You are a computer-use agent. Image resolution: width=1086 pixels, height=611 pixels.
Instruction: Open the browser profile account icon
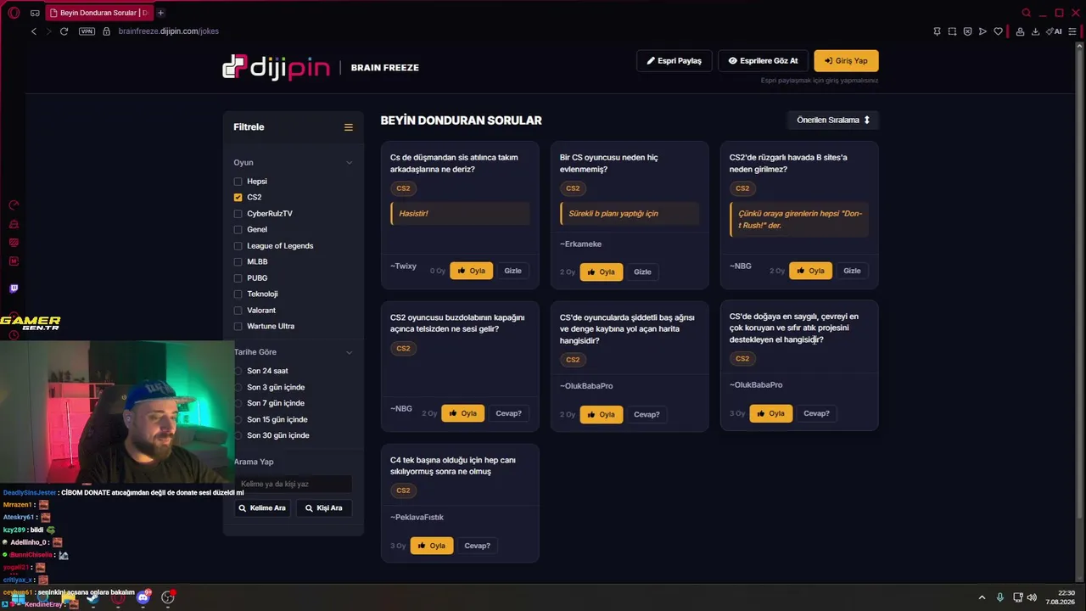coord(1020,31)
